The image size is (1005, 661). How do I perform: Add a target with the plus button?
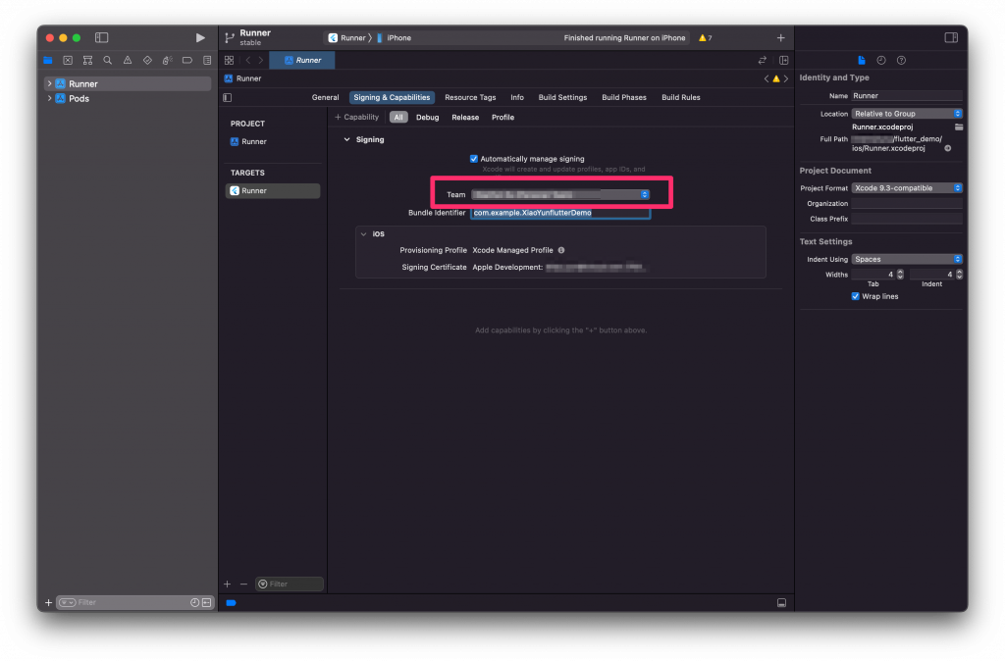click(227, 585)
